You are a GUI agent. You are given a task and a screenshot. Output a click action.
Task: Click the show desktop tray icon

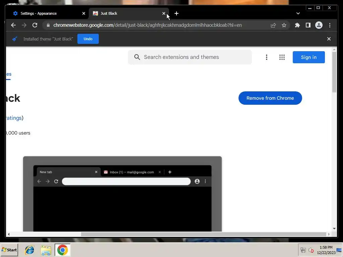pyautogui.click(x=339, y=250)
